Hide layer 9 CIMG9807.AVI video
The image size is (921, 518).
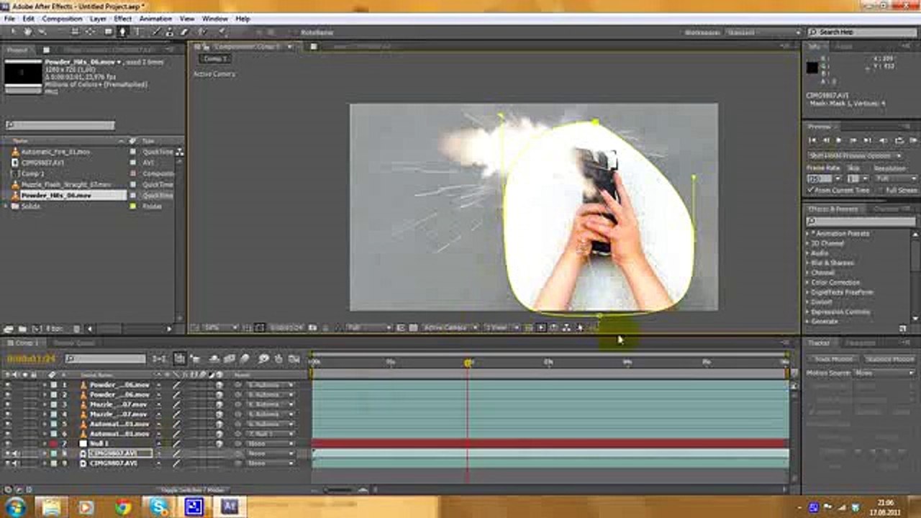pyautogui.click(x=7, y=464)
